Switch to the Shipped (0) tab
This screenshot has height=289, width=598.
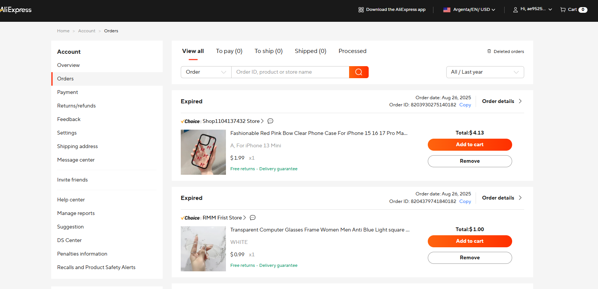(x=311, y=51)
